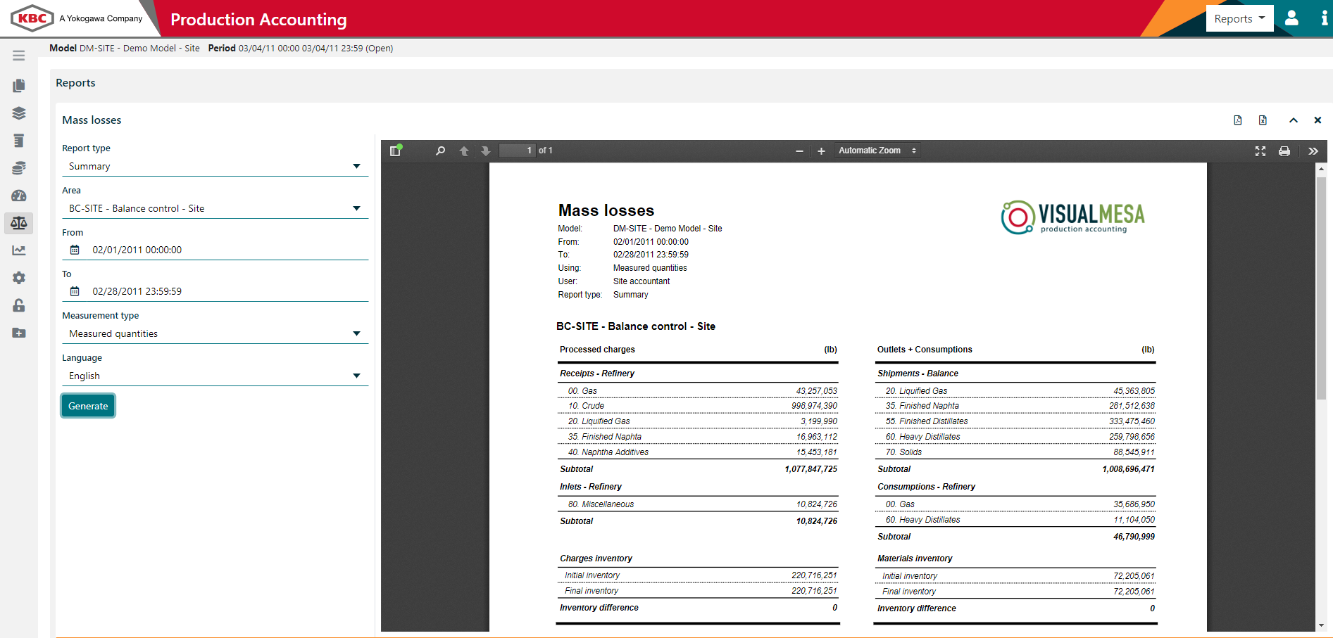Image resolution: width=1333 pixels, height=638 pixels.
Task: Zoom in on the report using the plus control
Action: 821,151
